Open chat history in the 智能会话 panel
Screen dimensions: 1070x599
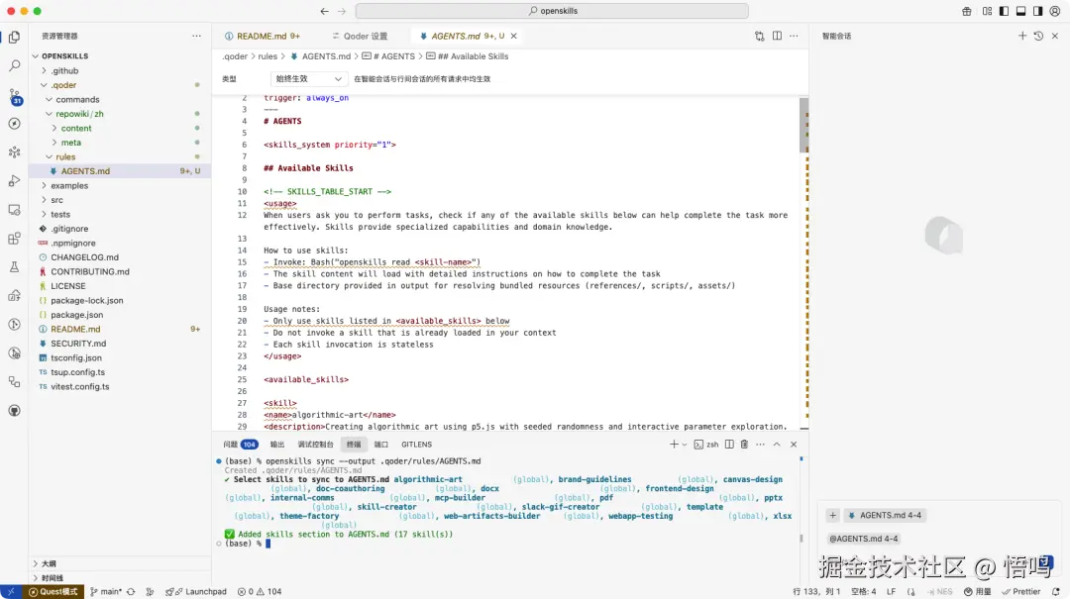coord(1038,36)
